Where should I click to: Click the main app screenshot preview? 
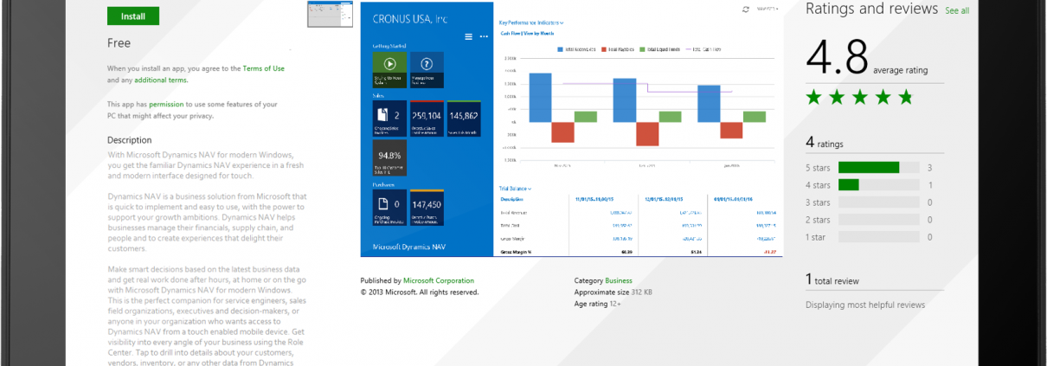coord(574,129)
